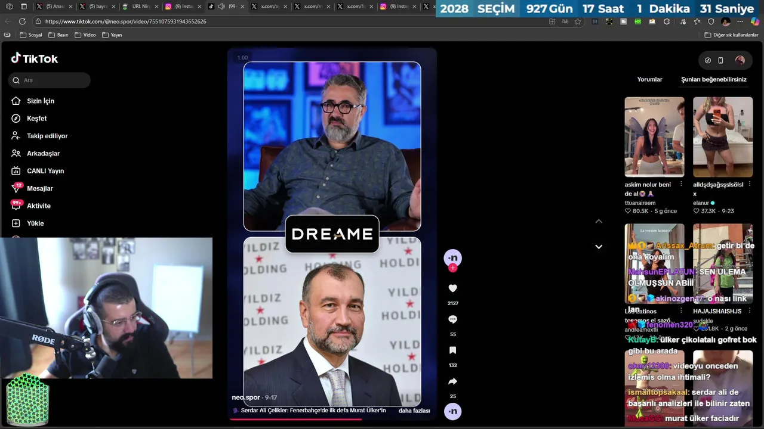Open Yayın bookmarks folder
This screenshot has width=764, height=429.
(x=112, y=35)
